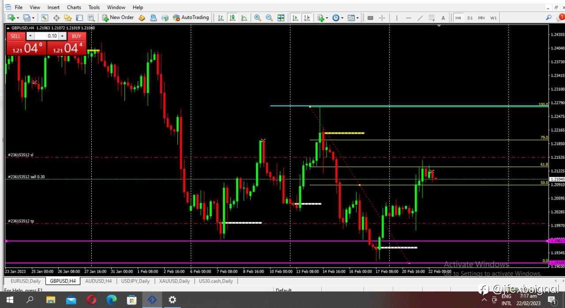Viewport: 565px width, 308px height.
Task: Tile chart windows with grid icon
Action: [x=281, y=18]
